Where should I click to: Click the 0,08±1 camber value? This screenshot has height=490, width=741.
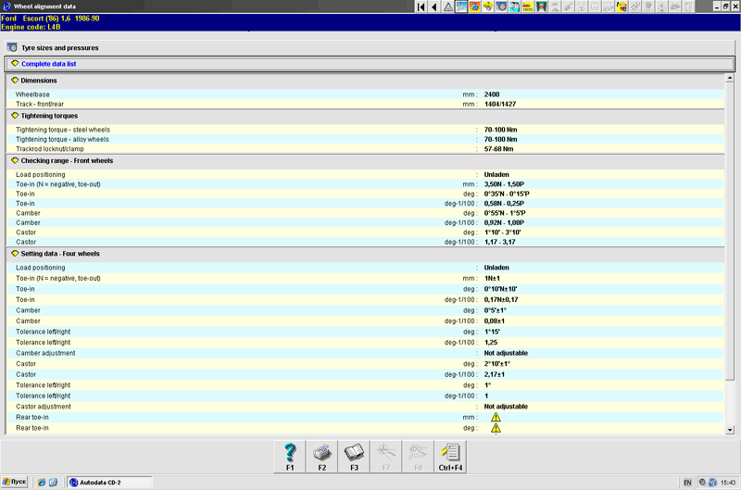(495, 320)
